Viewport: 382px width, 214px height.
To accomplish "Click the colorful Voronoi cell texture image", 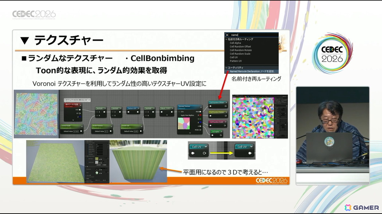I will pyautogui.click(x=253, y=118).
